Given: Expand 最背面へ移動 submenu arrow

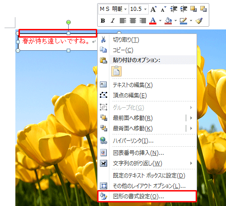Looking at the screenshot, I should 191,128.
